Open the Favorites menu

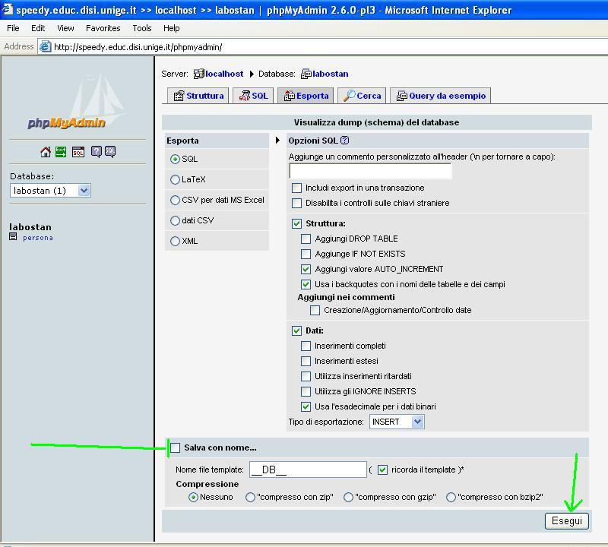point(103,28)
